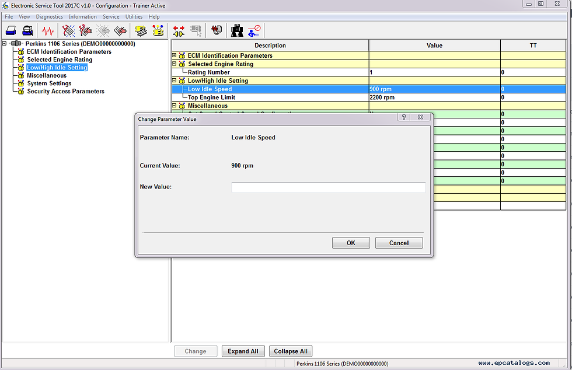Select the Low Idle Speed row
This screenshot has height=370, width=572.
[x=369, y=89]
